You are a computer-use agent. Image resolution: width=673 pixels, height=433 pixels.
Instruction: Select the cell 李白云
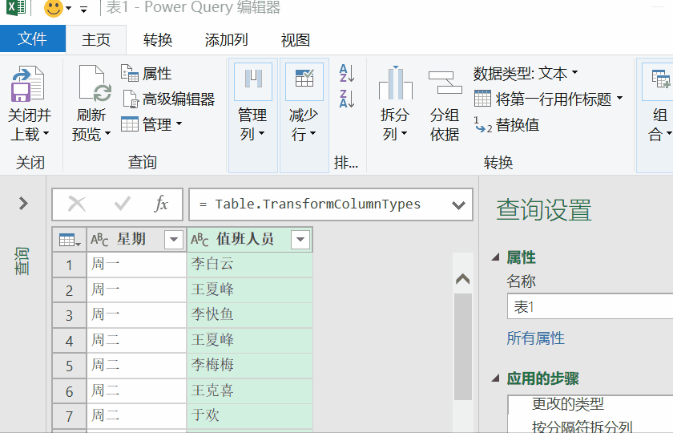click(x=250, y=264)
